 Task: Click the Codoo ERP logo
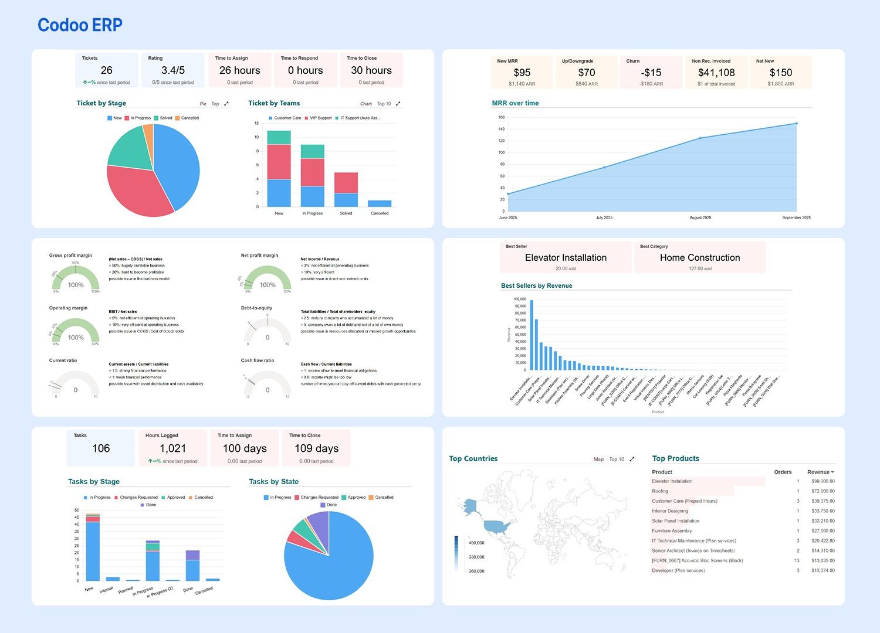pyautogui.click(x=80, y=25)
